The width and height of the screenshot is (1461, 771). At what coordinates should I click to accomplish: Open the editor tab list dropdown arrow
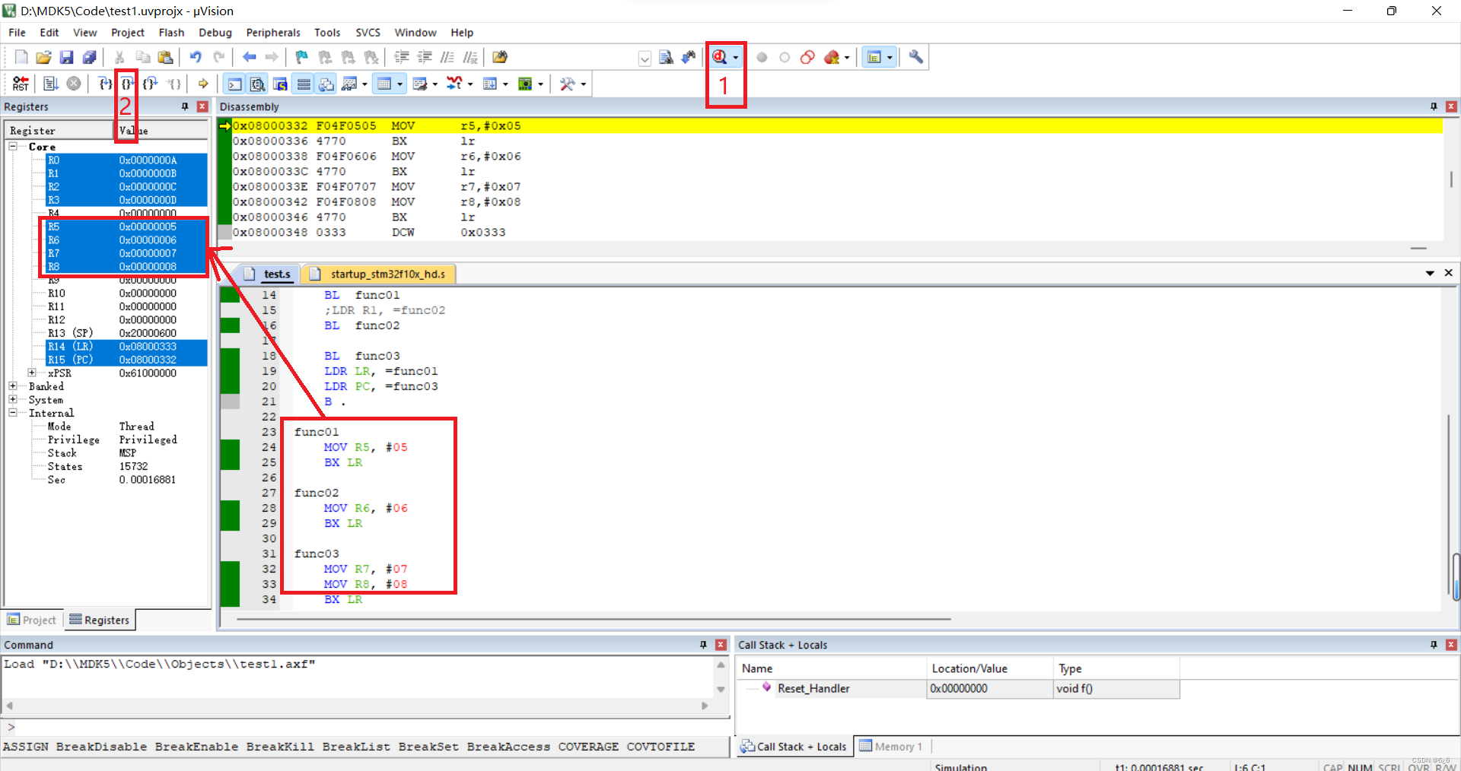click(x=1430, y=273)
